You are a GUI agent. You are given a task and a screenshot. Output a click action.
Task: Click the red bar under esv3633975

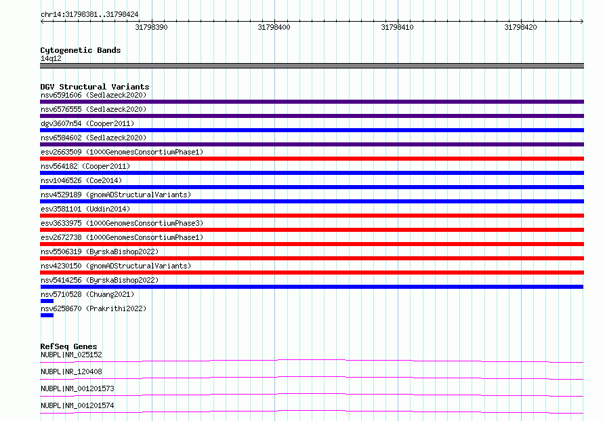312,230
